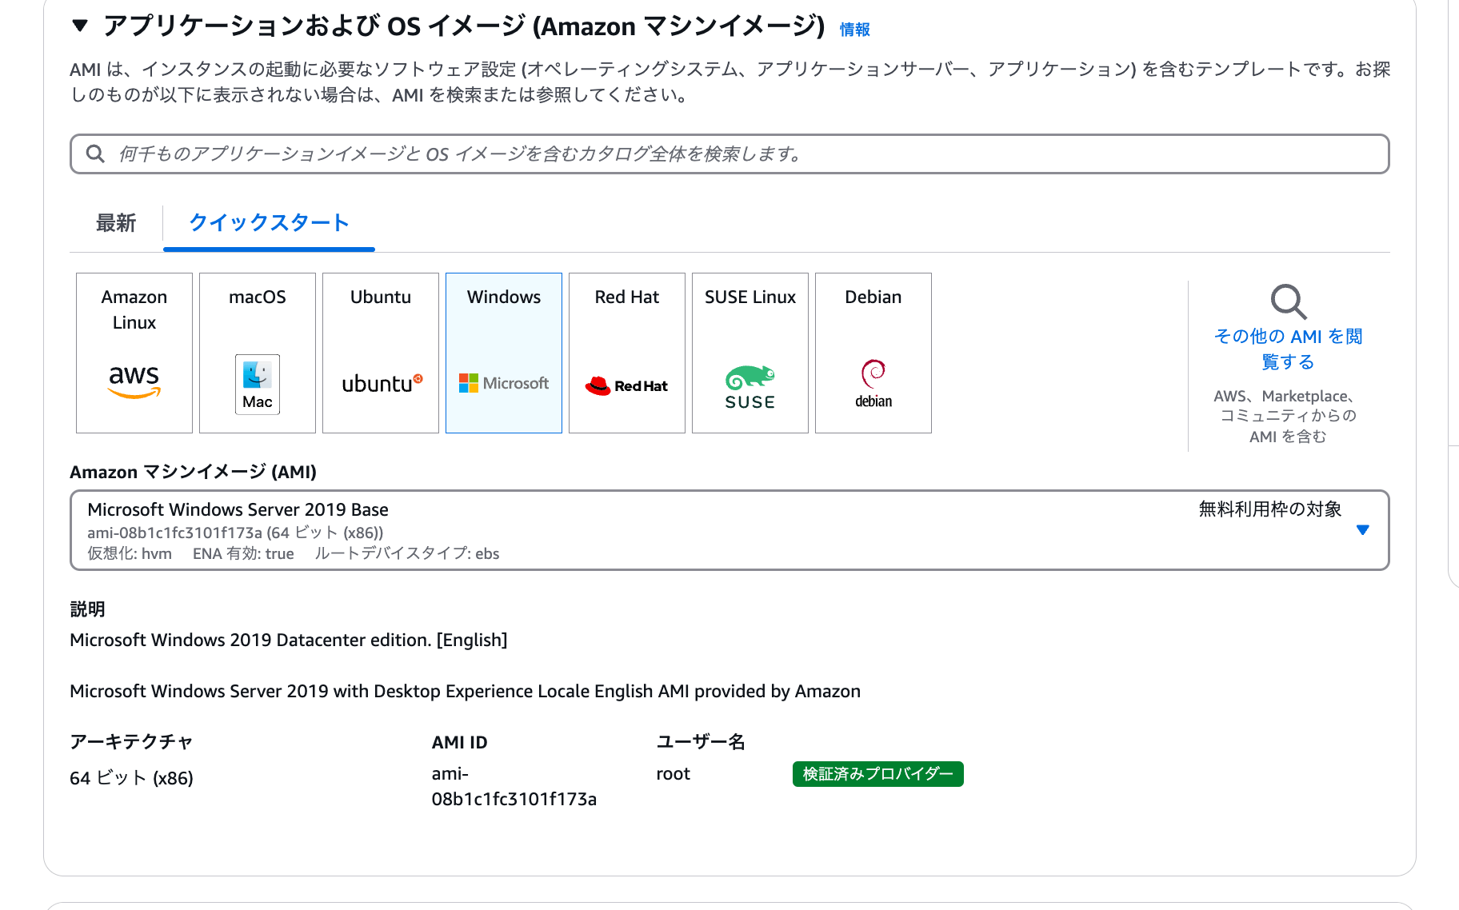Switch to the クイックスタート tab
The width and height of the screenshot is (1459, 910).
269,223
